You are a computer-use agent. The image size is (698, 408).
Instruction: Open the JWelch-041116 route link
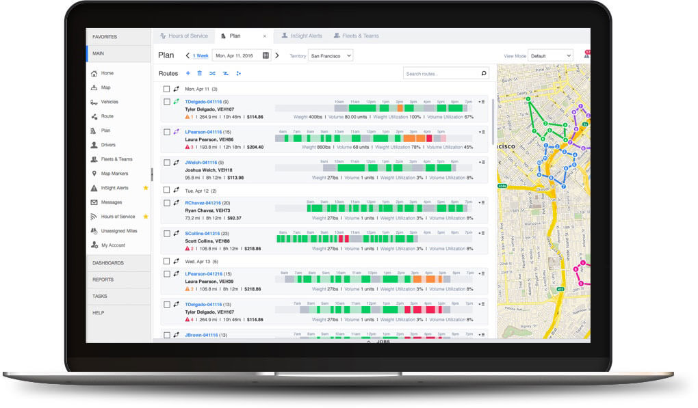[201, 163]
